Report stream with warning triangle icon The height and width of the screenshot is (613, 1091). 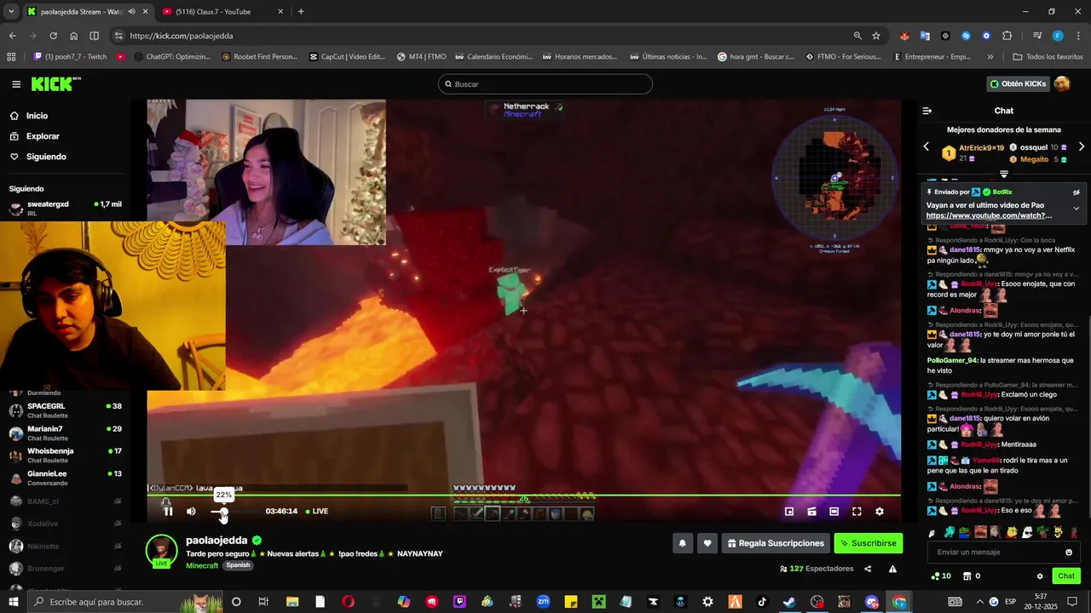tap(892, 569)
